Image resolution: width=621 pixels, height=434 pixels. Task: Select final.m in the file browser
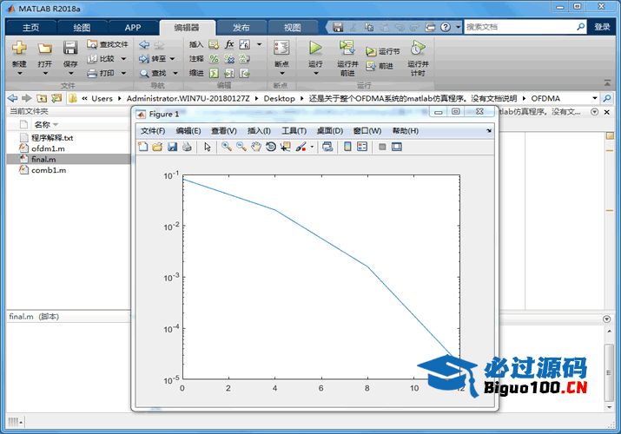43,160
